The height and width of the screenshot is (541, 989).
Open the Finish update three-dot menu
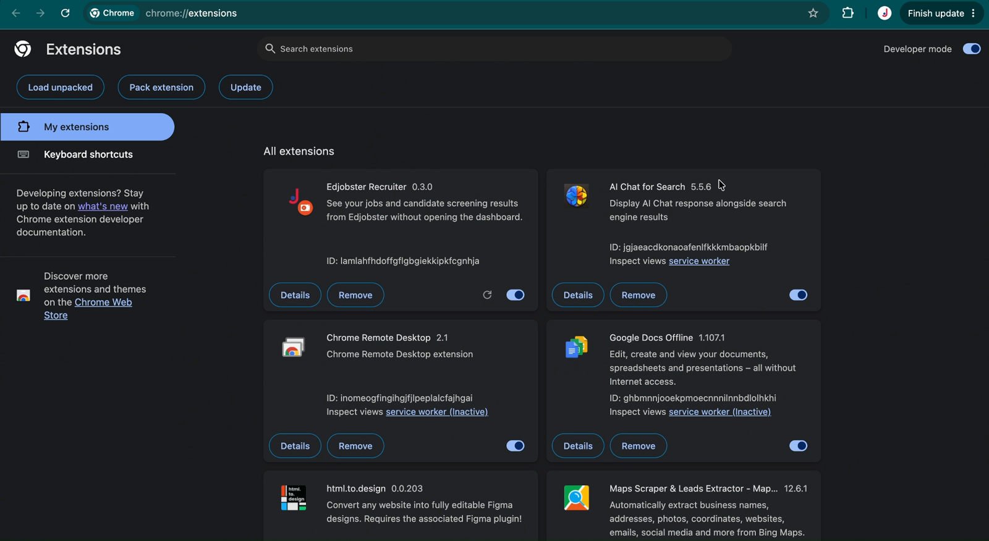(974, 13)
